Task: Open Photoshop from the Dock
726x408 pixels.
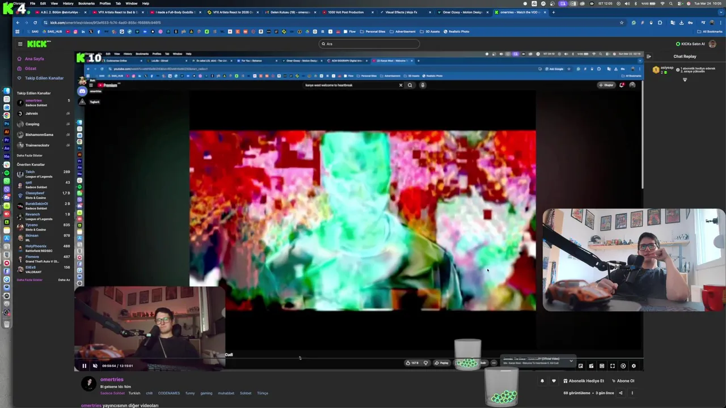Action: coord(6,124)
